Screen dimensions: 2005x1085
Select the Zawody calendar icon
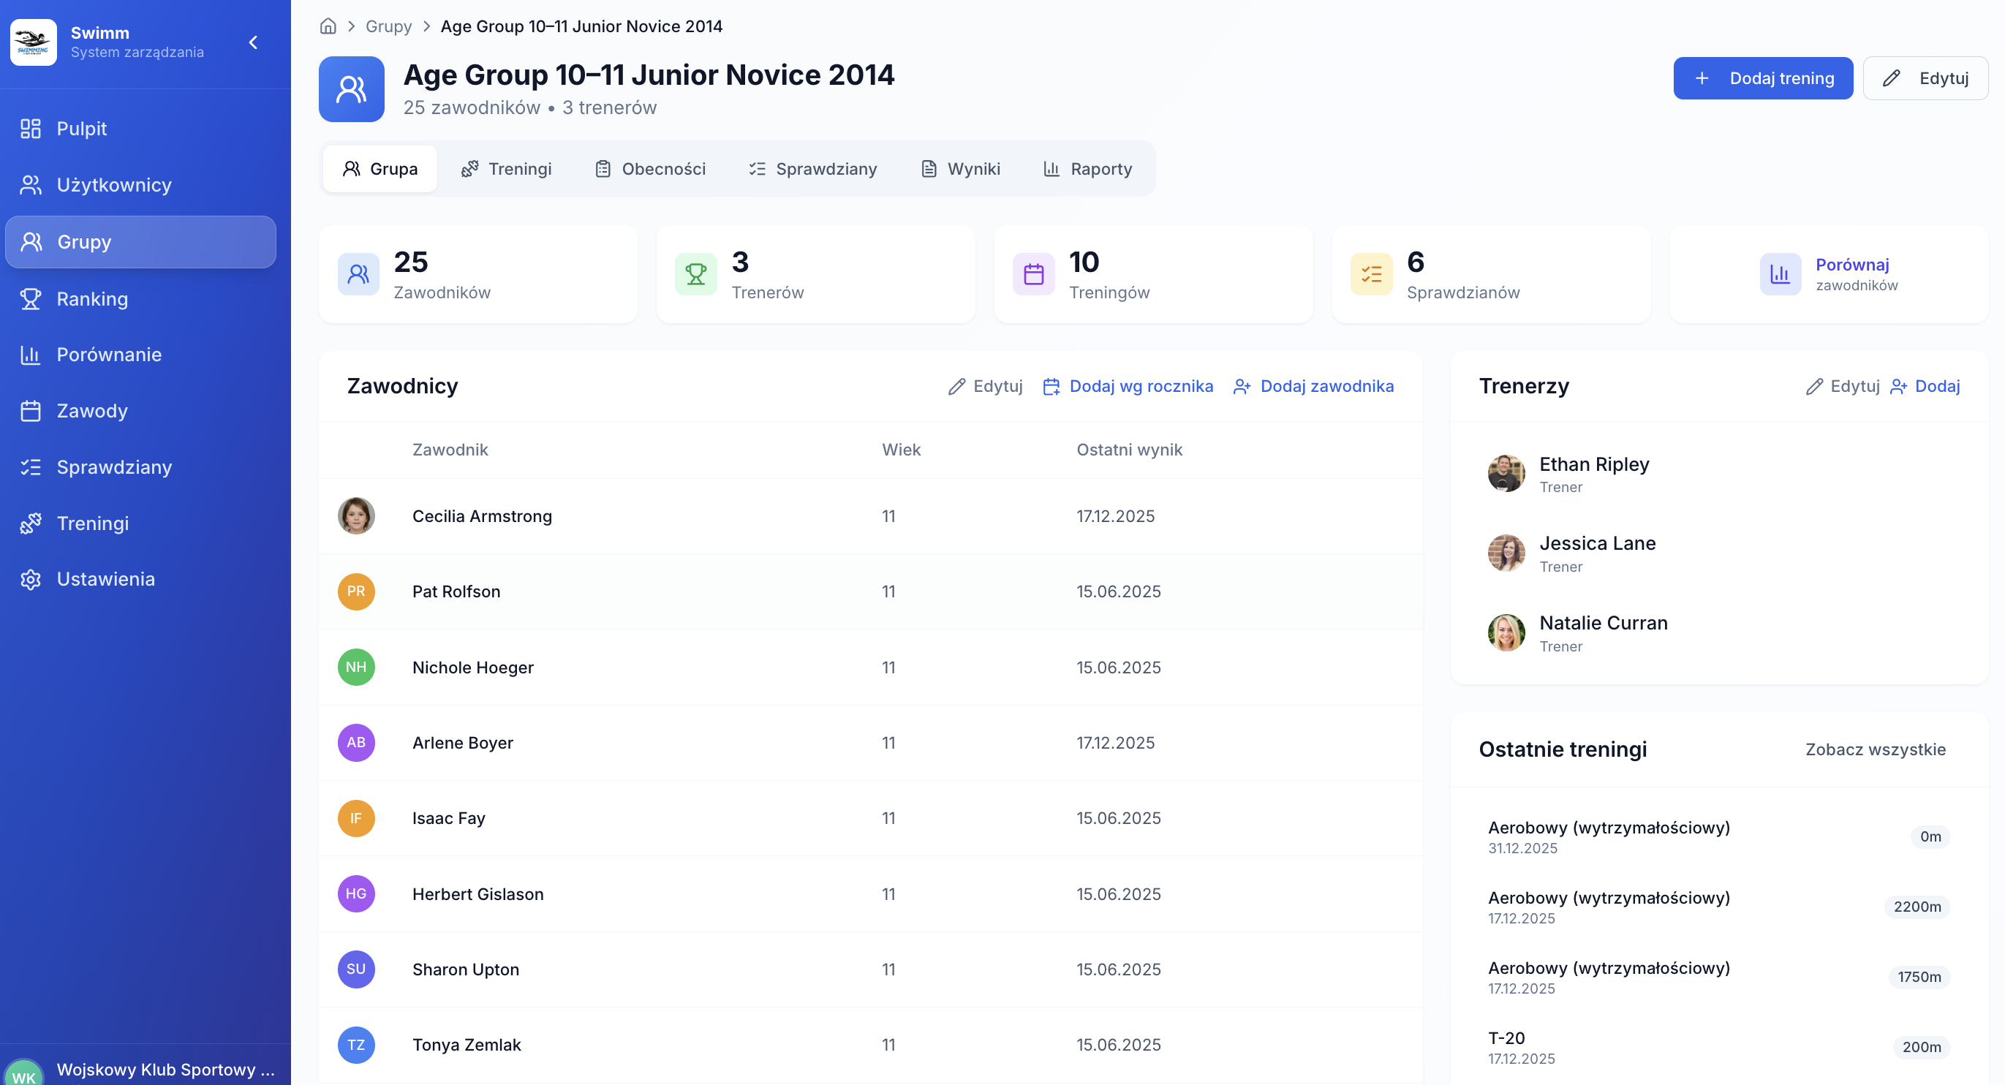coord(31,411)
